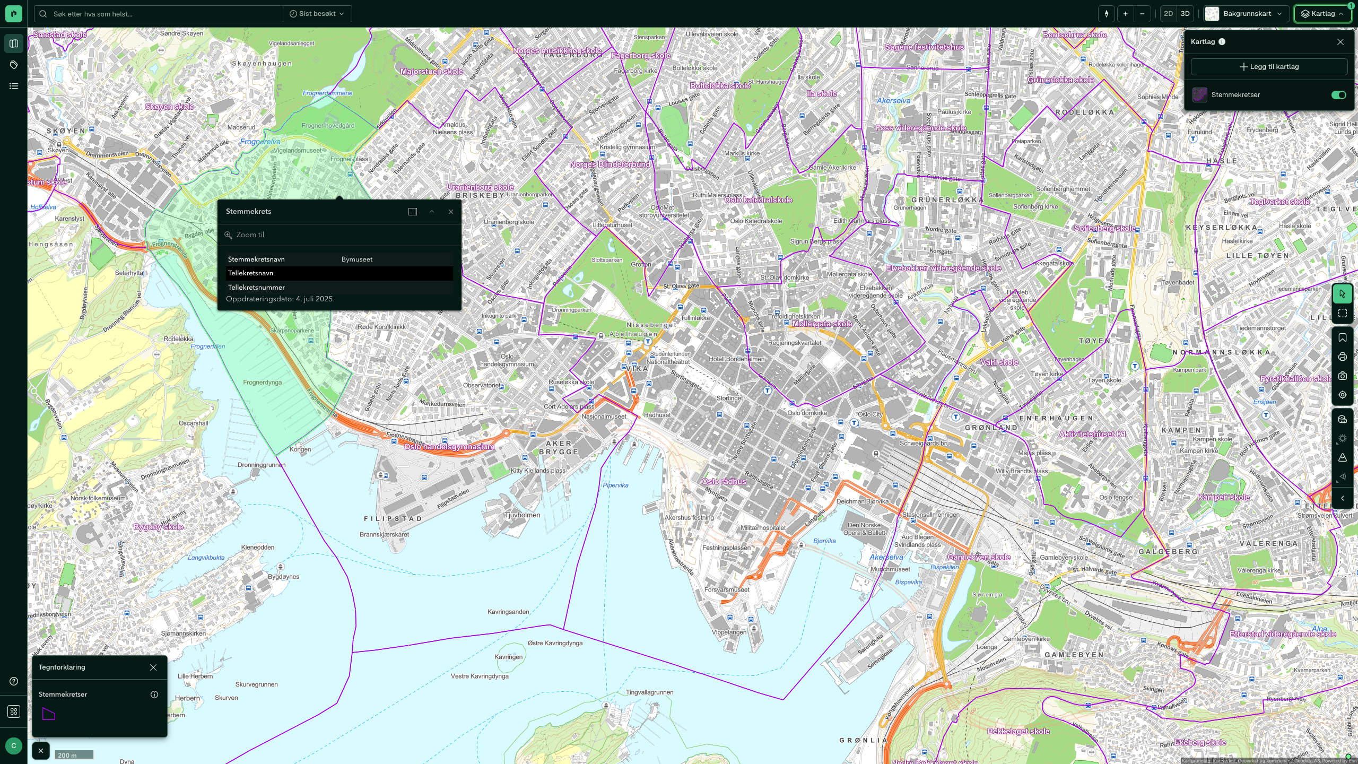Screen dimensions: 1358x764
Task: Open the help question mark icon
Action: tap(14, 681)
